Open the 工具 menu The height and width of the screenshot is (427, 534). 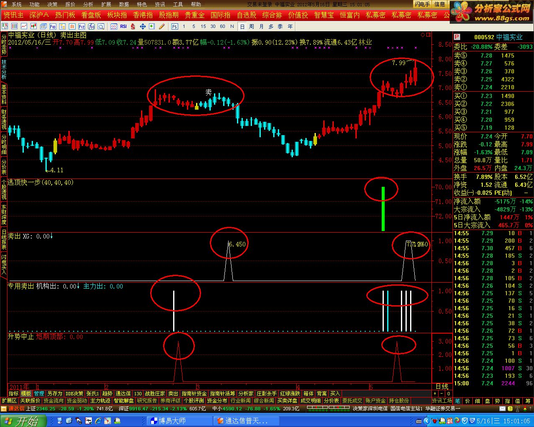[178, 5]
